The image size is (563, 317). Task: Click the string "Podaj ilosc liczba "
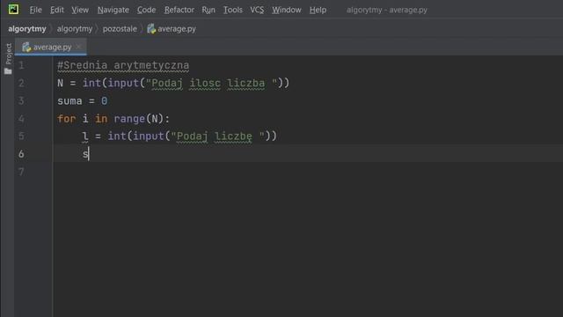pos(211,84)
